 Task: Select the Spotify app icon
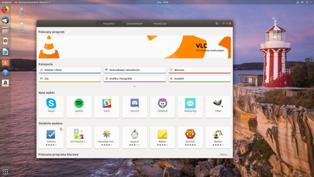[x=79, y=103]
